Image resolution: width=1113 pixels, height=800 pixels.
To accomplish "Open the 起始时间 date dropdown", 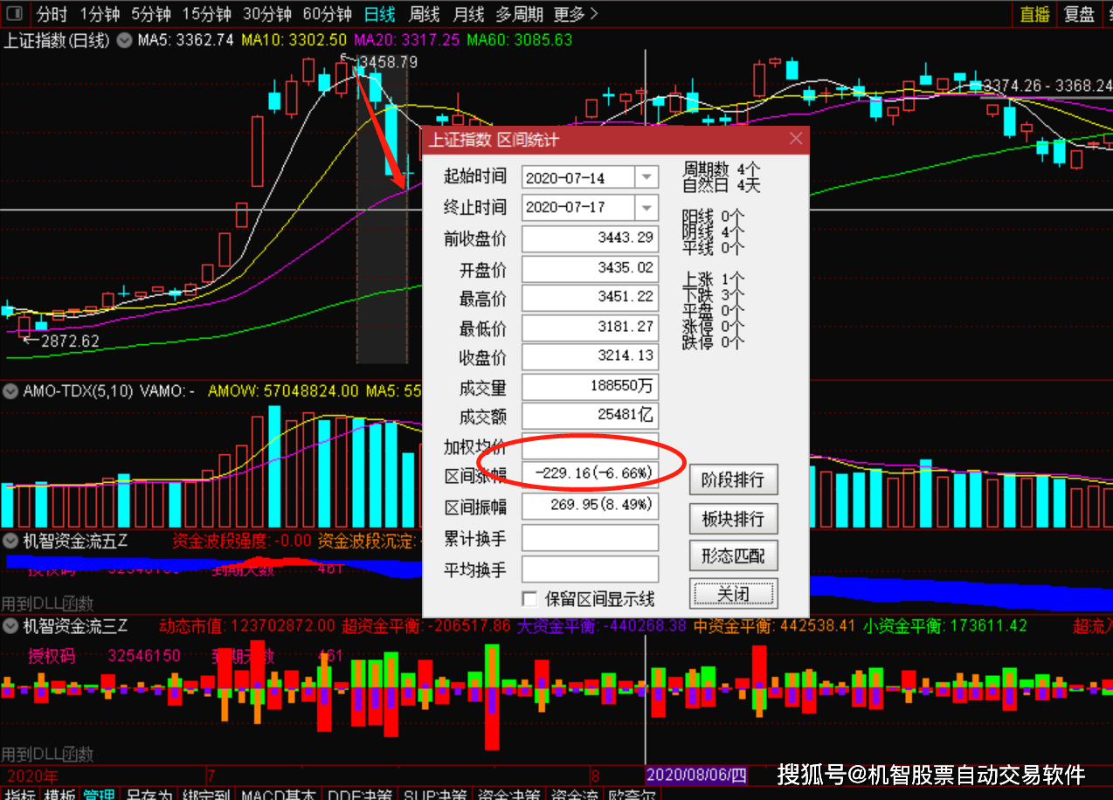I will click(646, 177).
